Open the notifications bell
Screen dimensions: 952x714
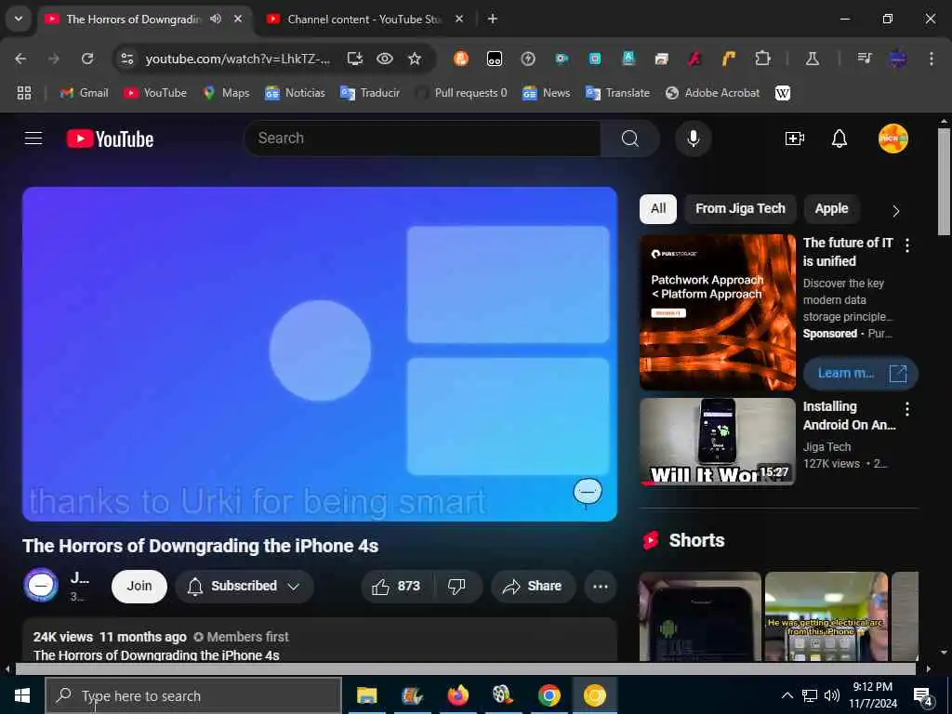click(x=840, y=139)
